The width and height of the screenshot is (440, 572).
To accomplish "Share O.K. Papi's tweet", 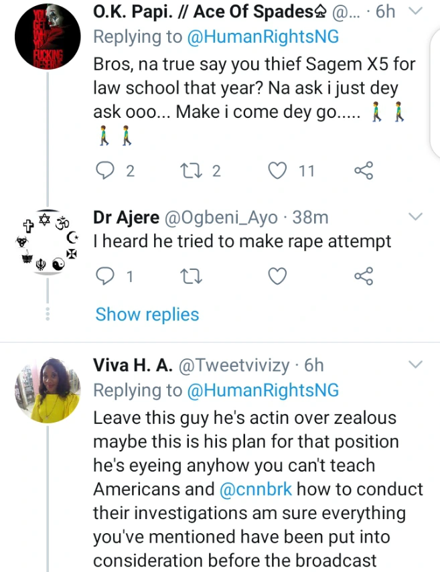I will pos(363,171).
